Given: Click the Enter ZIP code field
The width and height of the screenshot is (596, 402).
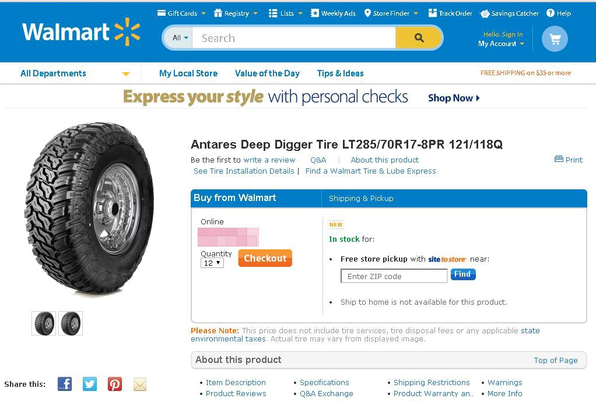Looking at the screenshot, I should click(x=394, y=276).
